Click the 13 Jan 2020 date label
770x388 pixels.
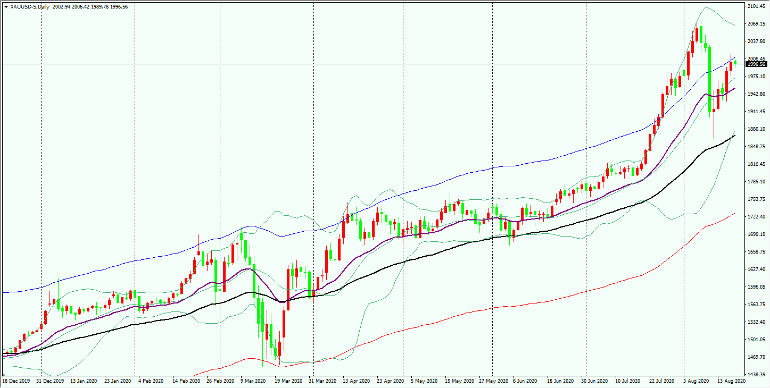point(84,382)
